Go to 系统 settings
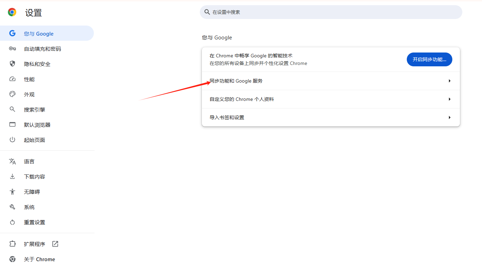This screenshot has height=266, width=482. click(47, 207)
